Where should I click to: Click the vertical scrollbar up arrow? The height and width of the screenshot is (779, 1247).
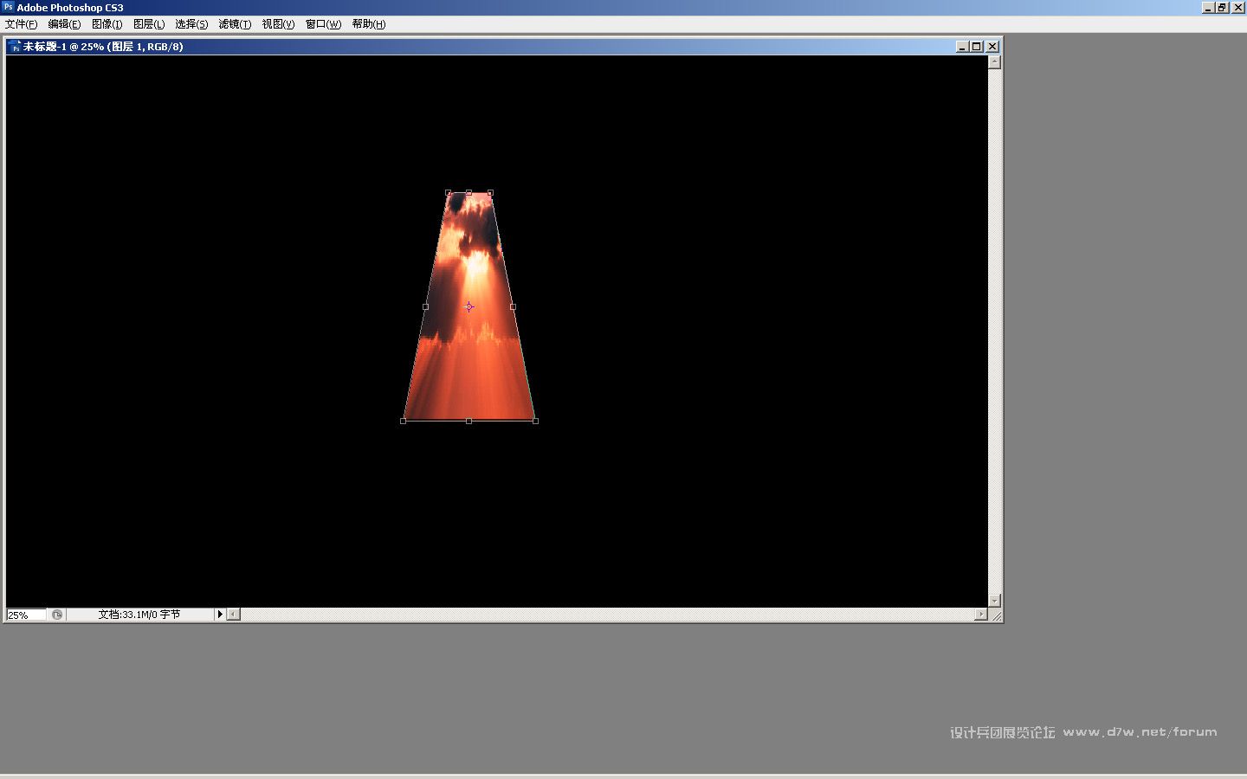[x=994, y=61]
